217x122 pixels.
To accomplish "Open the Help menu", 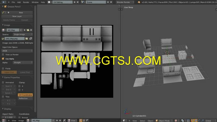I will 43,2.
